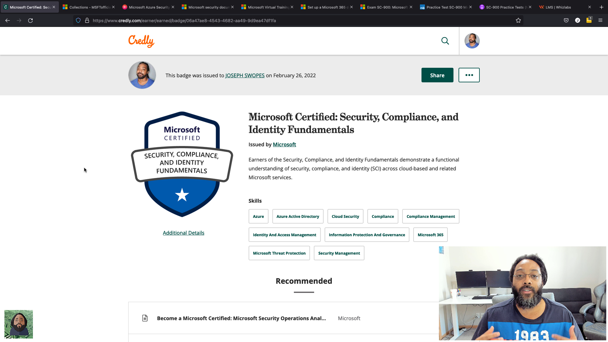Click the user profile avatar icon

click(471, 41)
